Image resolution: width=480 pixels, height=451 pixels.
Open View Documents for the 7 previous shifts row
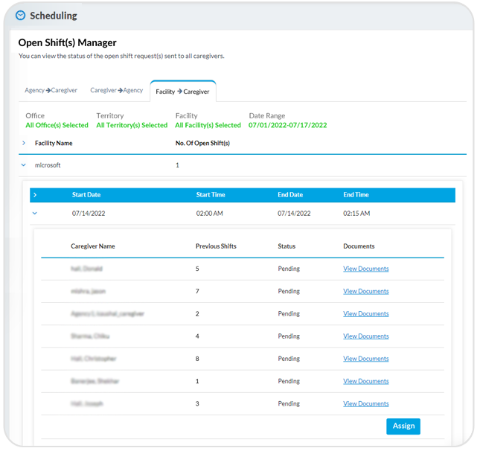(366, 292)
